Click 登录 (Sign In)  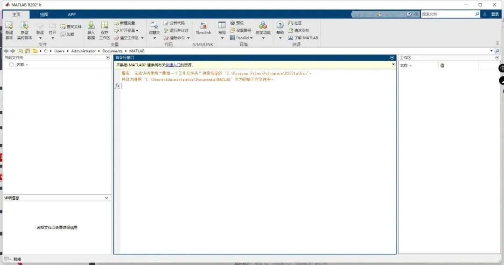(x=495, y=14)
